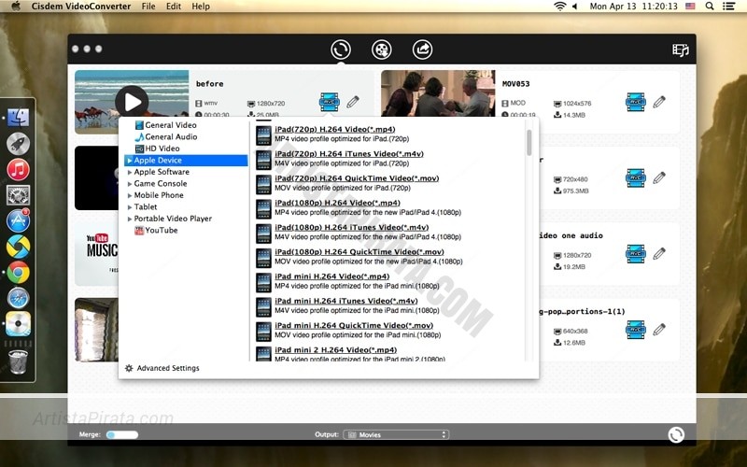Click the preset list scrollbar thumb
The width and height of the screenshot is (747, 467).
click(529, 143)
